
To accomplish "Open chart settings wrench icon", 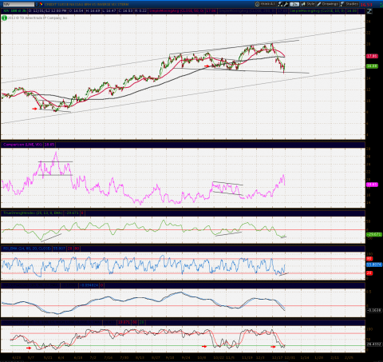I will point(286,4).
